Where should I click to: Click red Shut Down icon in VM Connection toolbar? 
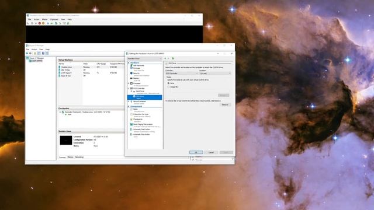click(40, 23)
